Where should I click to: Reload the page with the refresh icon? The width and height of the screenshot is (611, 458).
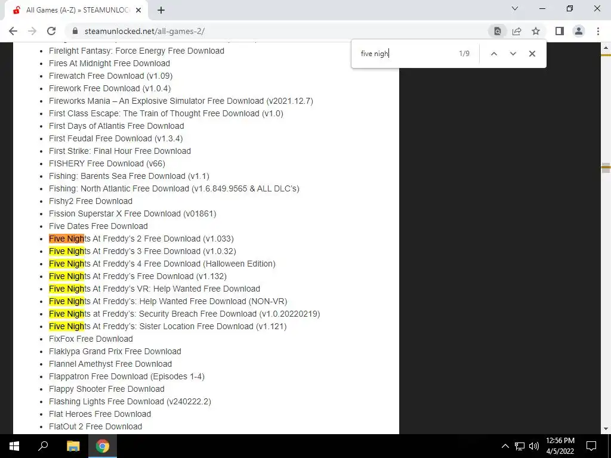point(51,31)
